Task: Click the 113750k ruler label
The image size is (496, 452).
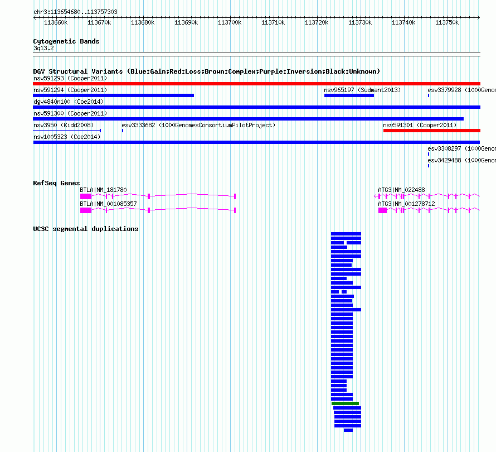Action: [447, 22]
